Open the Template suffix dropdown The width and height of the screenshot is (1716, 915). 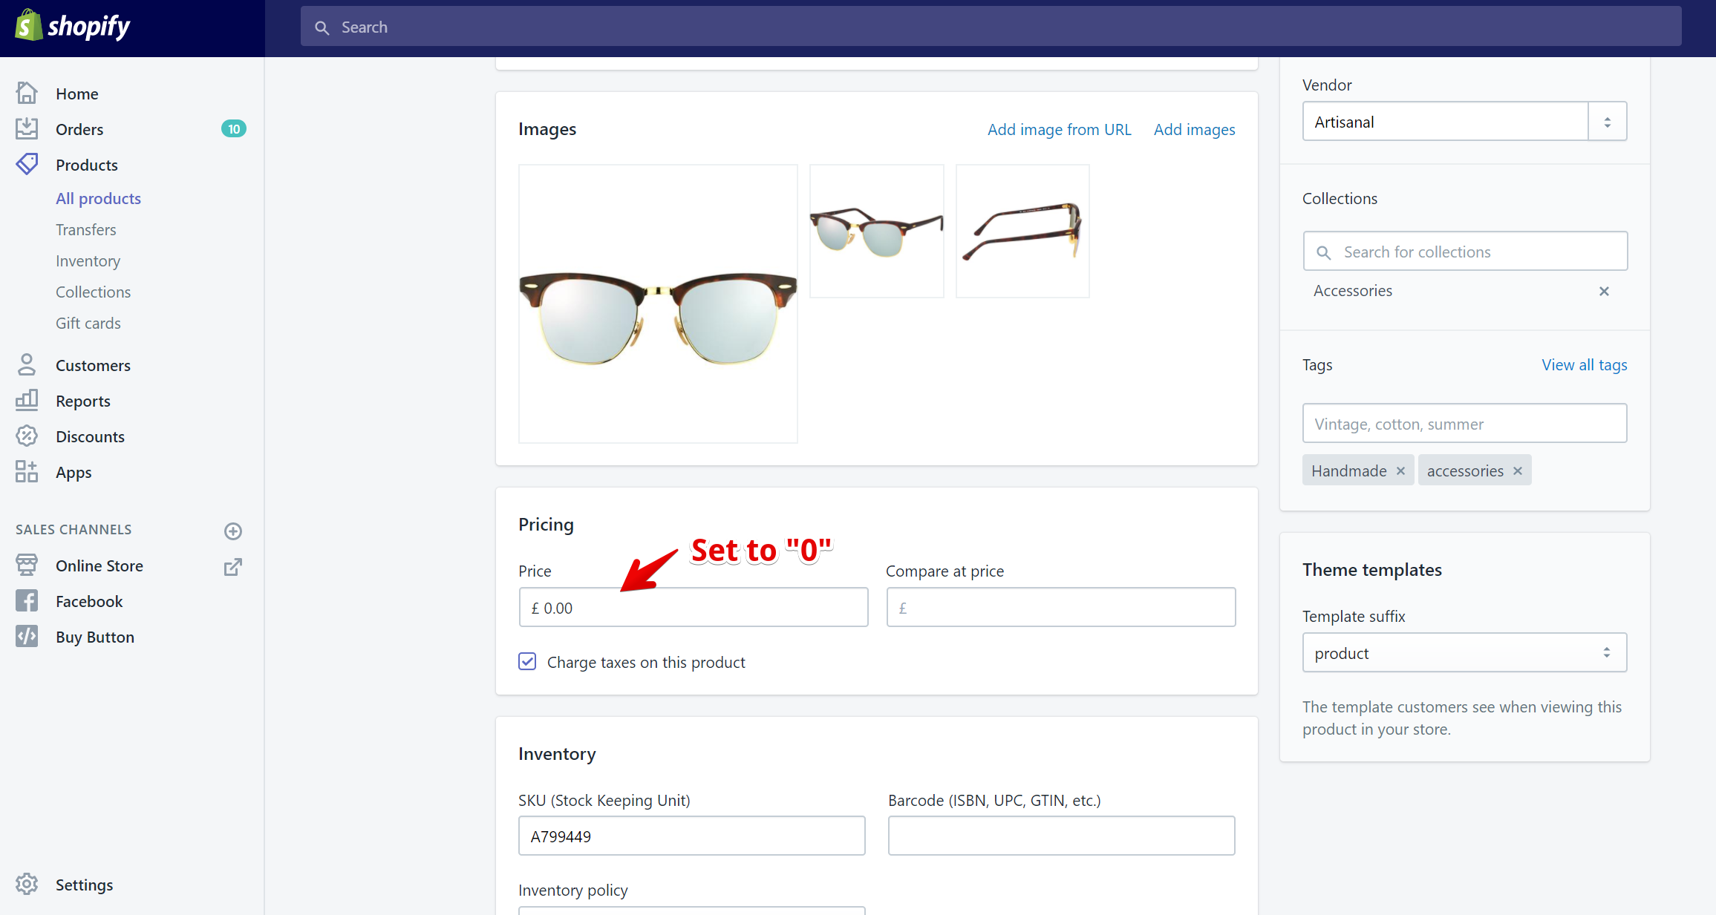point(1464,653)
